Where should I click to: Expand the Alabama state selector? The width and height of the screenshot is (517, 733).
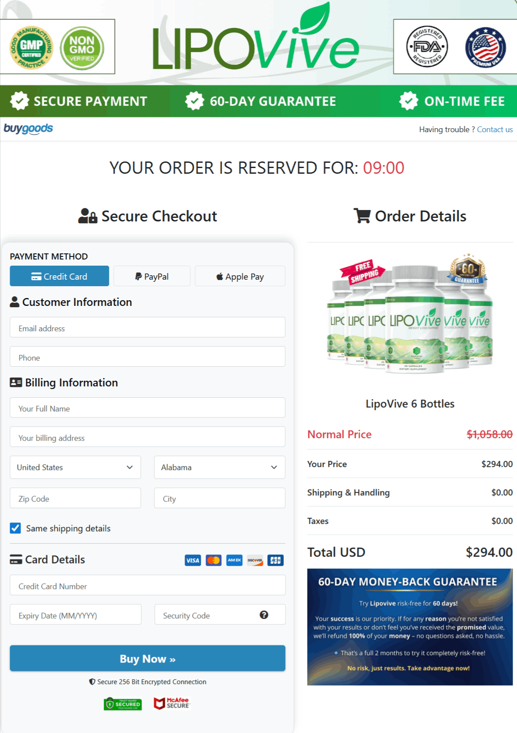click(x=219, y=467)
